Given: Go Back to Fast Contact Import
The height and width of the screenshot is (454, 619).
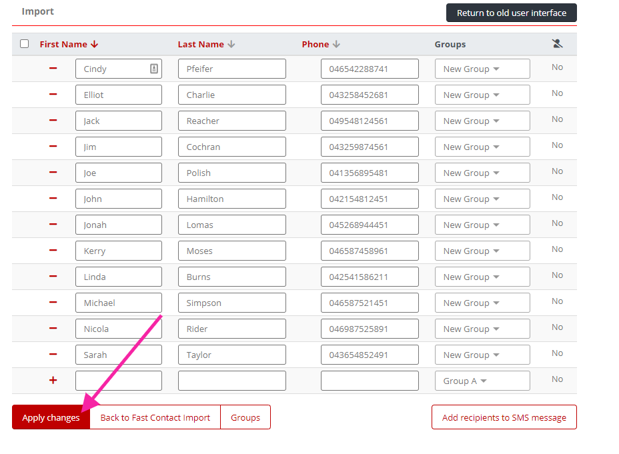Looking at the screenshot, I should click(155, 417).
